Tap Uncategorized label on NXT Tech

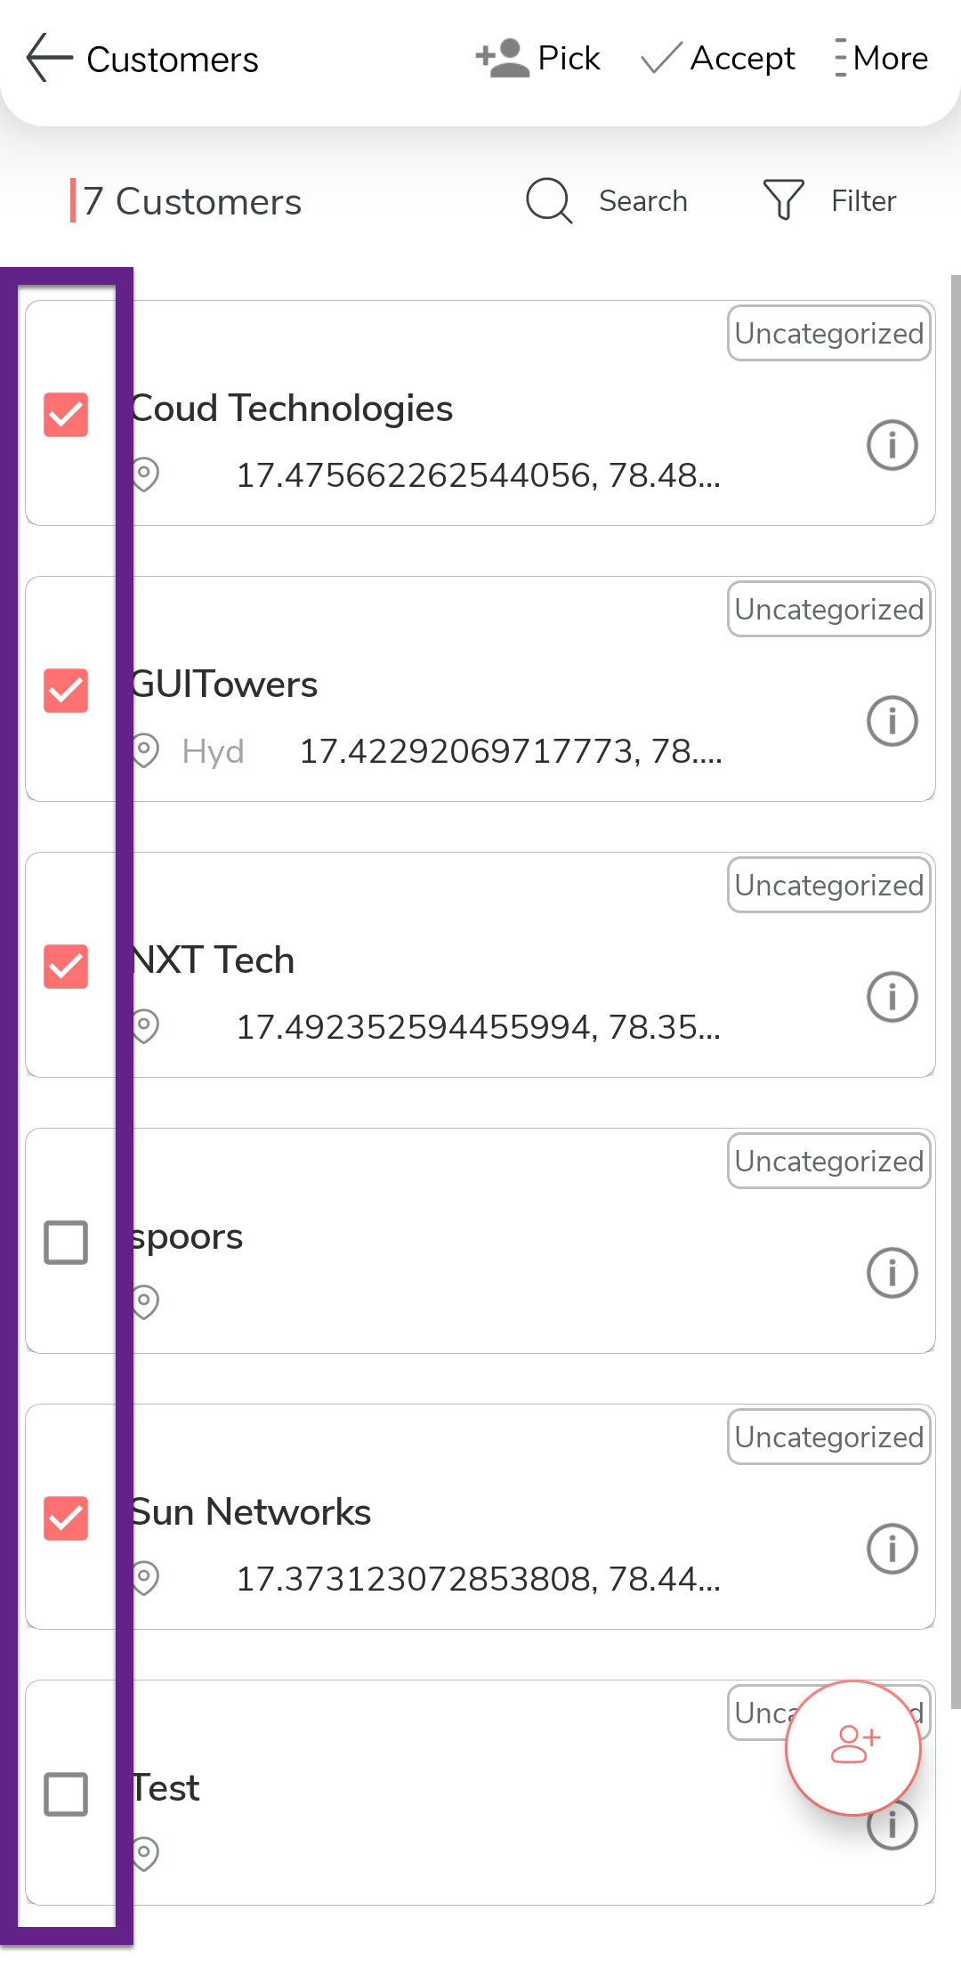coord(828,885)
